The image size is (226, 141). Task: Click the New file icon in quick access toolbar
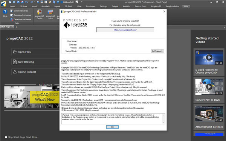pyautogui.click(x=10, y=2)
